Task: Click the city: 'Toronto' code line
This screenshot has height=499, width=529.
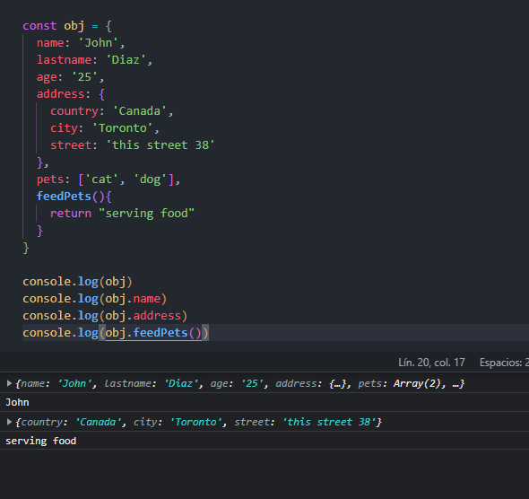Action: click(105, 128)
